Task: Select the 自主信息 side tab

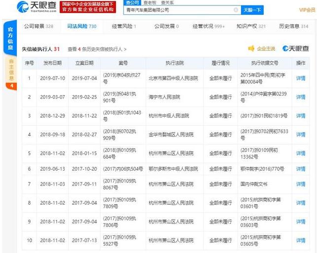Action: click(11, 70)
